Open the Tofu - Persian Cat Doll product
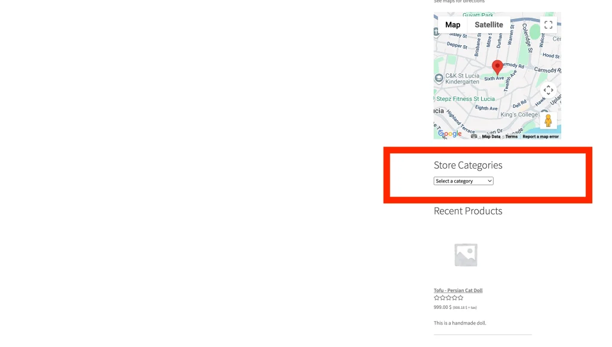The width and height of the screenshot is (612, 347). click(x=458, y=290)
